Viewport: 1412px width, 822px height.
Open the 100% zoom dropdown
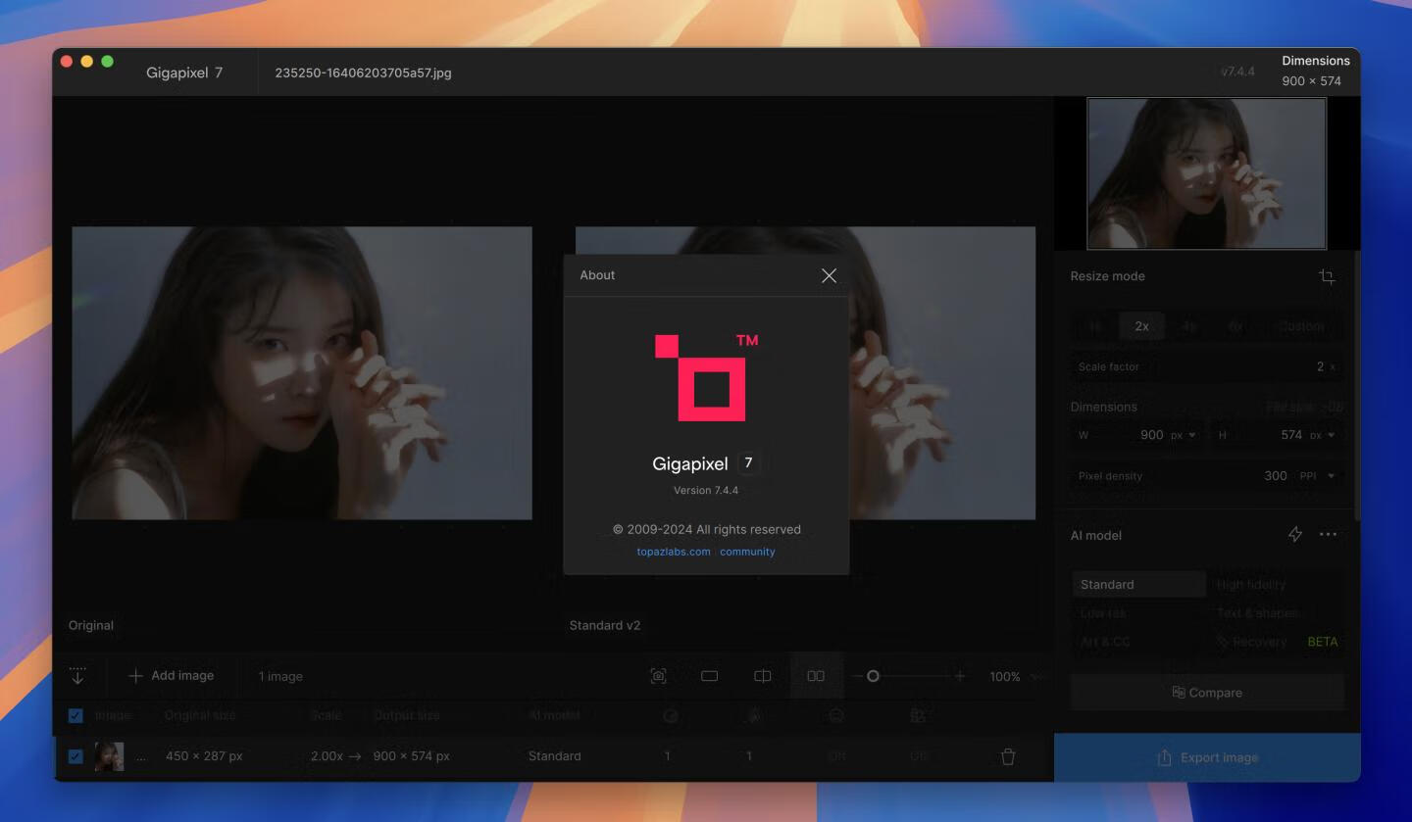click(1015, 677)
